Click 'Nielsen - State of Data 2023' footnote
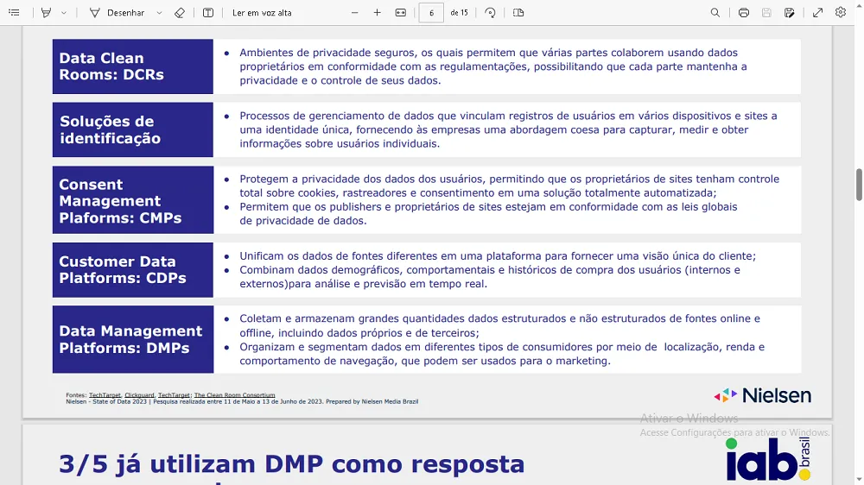Screen dimensions: 864x485 tap(242, 402)
